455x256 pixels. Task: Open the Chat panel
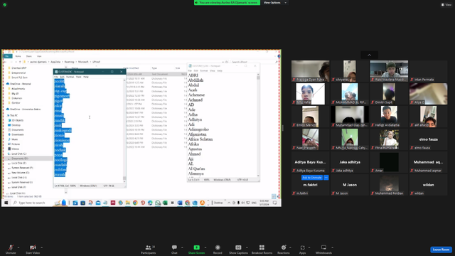click(174, 249)
